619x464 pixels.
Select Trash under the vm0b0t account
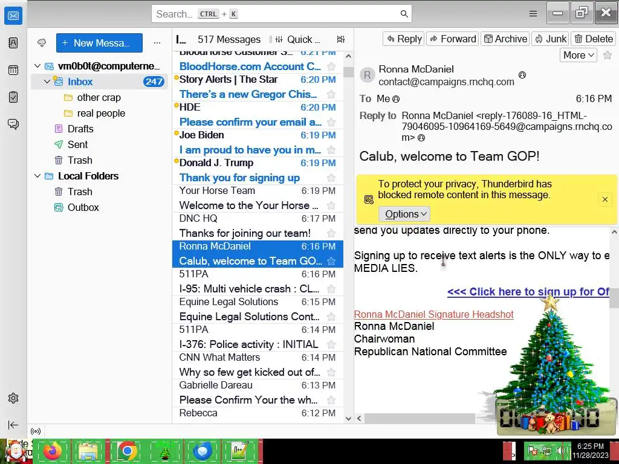80,160
